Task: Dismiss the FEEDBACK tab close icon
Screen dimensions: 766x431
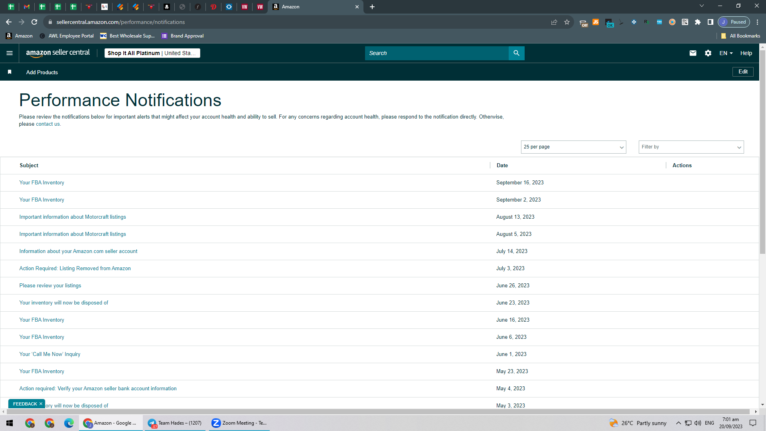Action: pyautogui.click(x=41, y=404)
